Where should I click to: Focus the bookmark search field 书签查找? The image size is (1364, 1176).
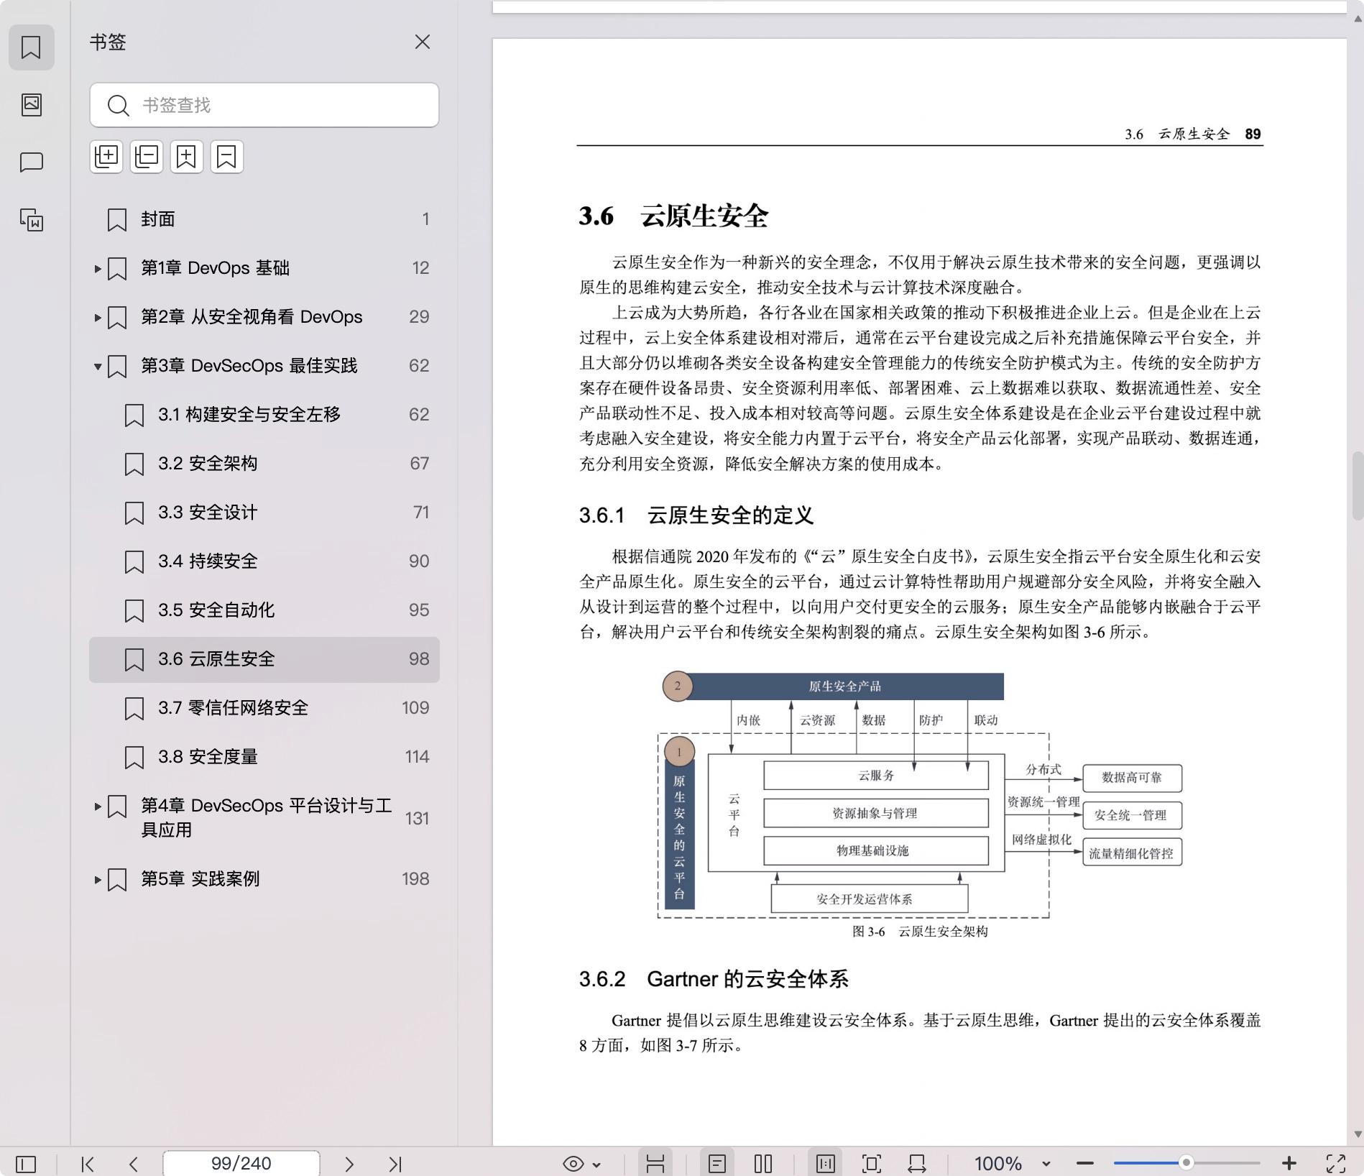click(264, 105)
